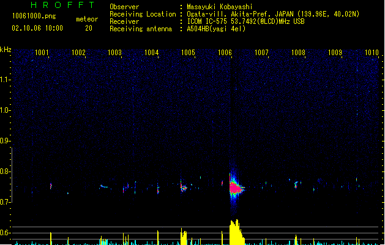
Task: Click the 0.6 kHz axis label
Action: pyautogui.click(x=5, y=233)
